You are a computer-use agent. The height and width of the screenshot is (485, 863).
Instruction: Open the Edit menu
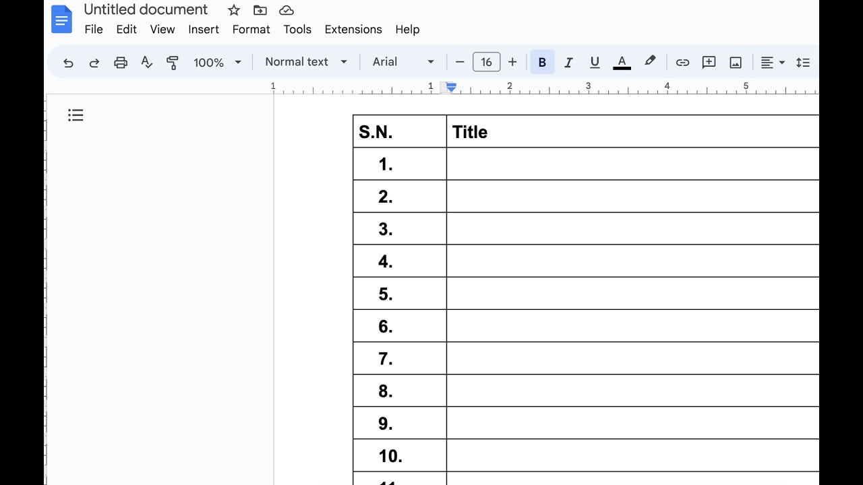[126, 29]
